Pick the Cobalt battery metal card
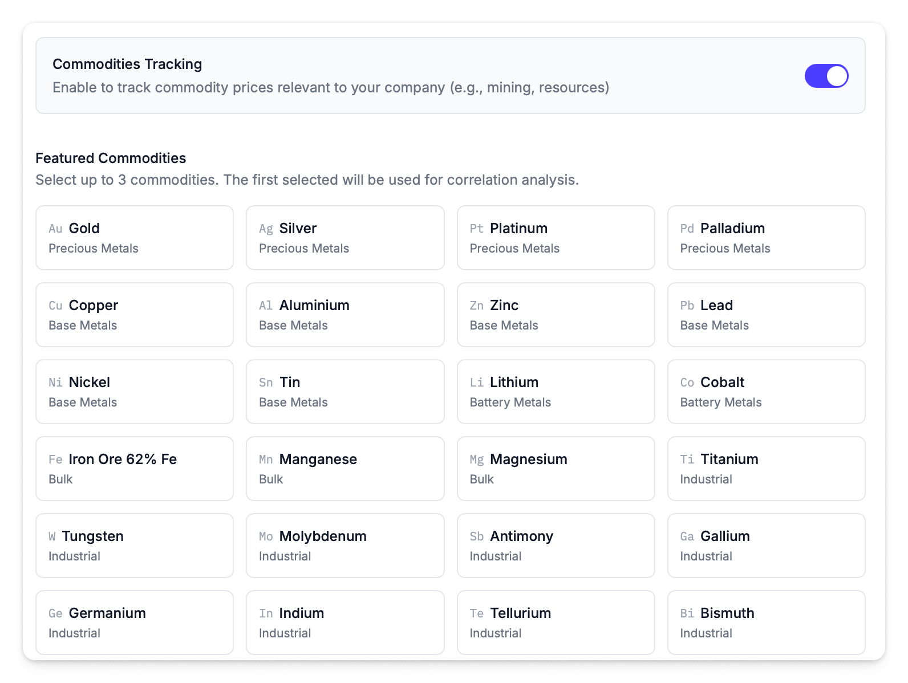Viewport: 908px width, 683px height. click(766, 392)
